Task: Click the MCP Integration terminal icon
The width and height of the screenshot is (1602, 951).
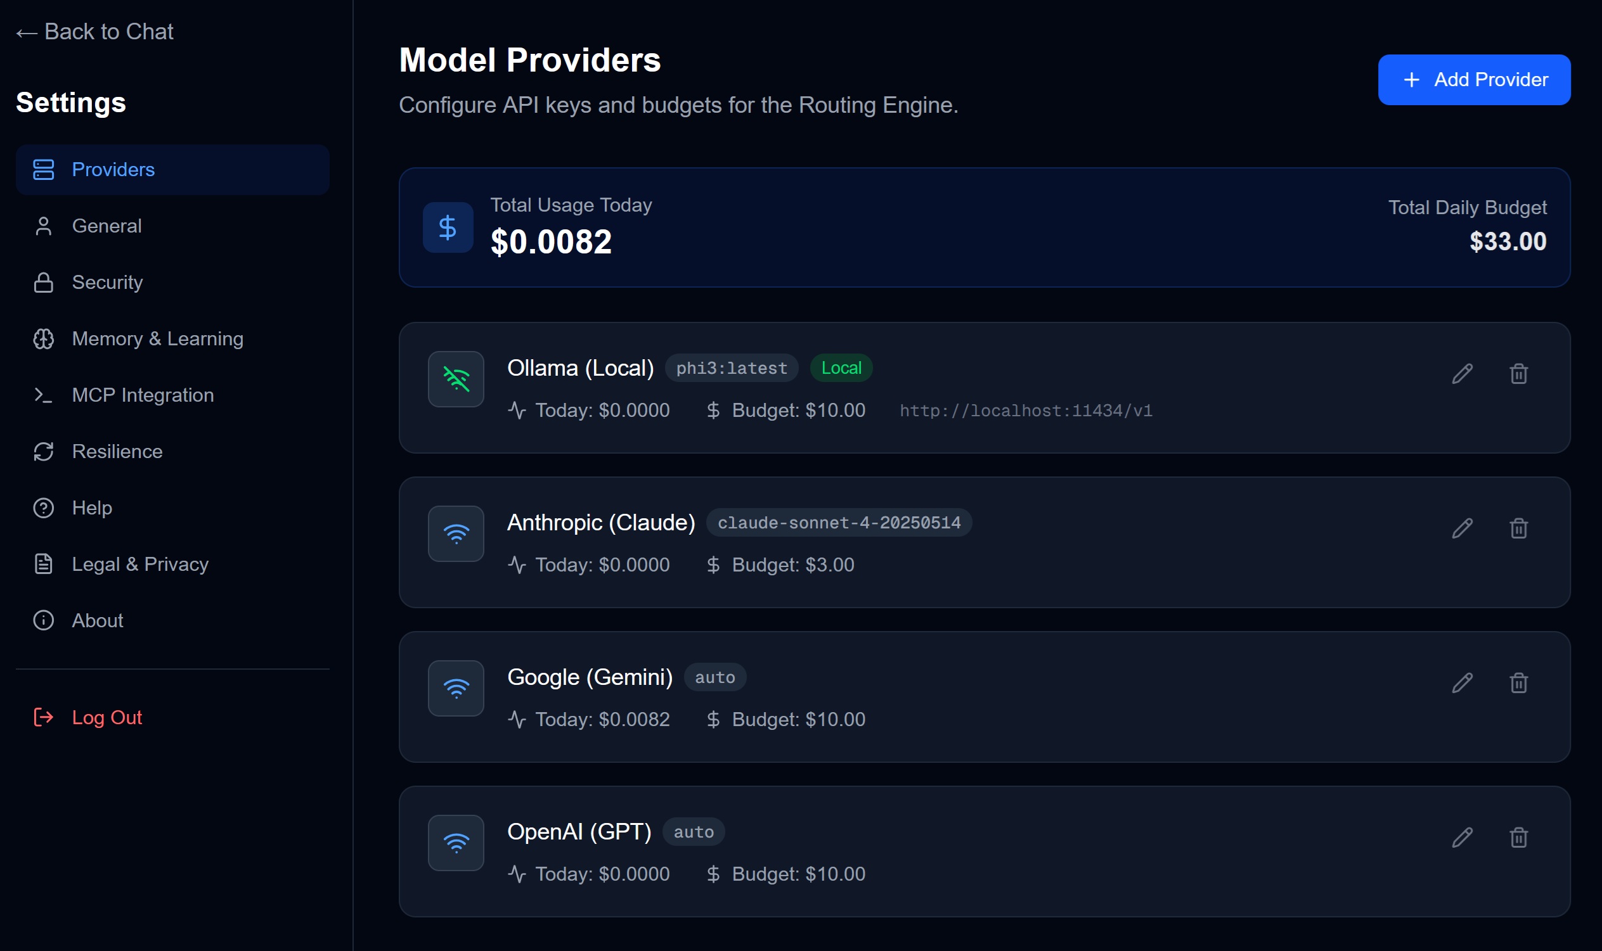Action: point(43,395)
